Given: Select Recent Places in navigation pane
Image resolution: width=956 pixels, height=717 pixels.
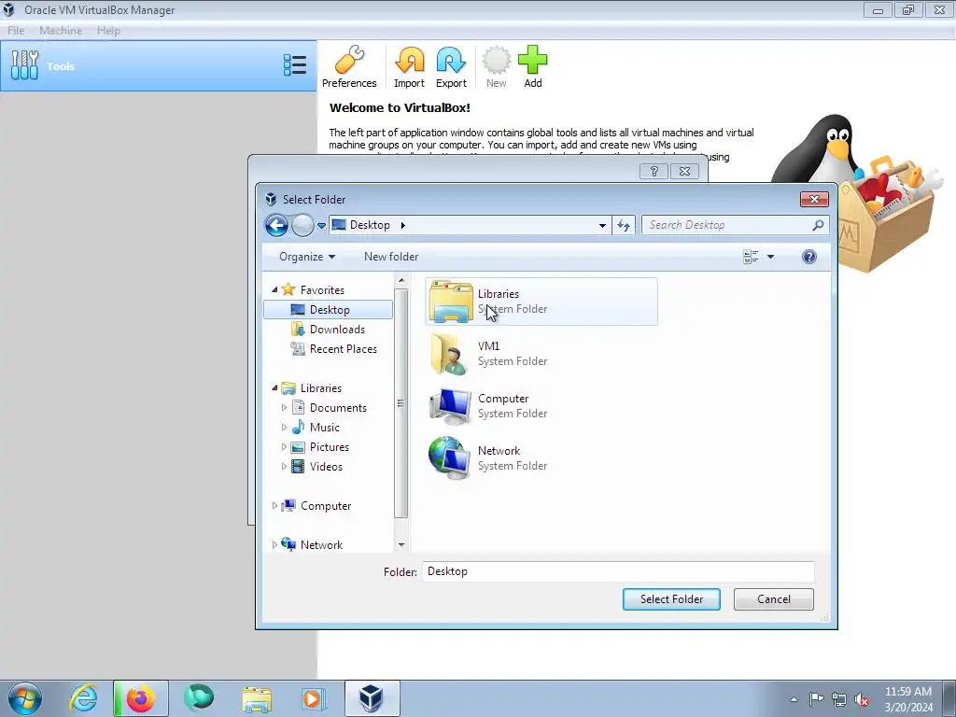Looking at the screenshot, I should [334, 349].
